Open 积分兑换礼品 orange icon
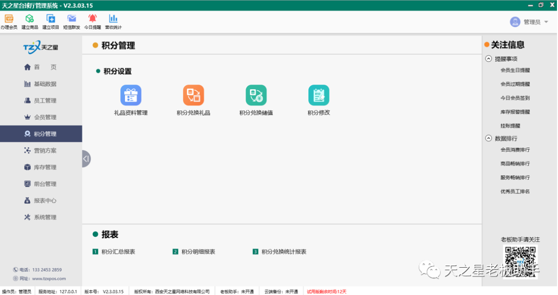The image size is (558, 295). 193,95
